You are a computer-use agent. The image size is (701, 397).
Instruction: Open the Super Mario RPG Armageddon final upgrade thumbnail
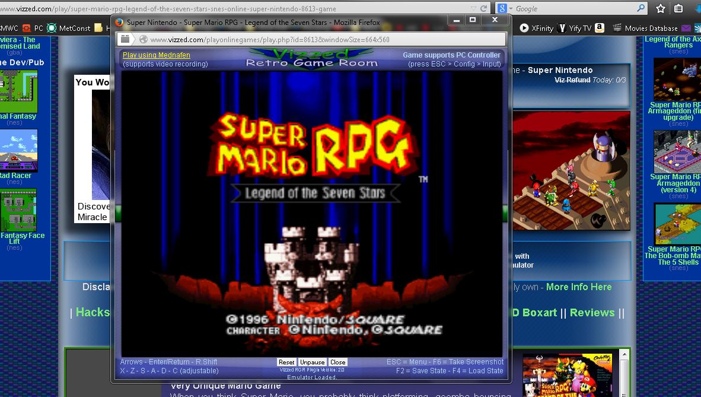(677, 79)
